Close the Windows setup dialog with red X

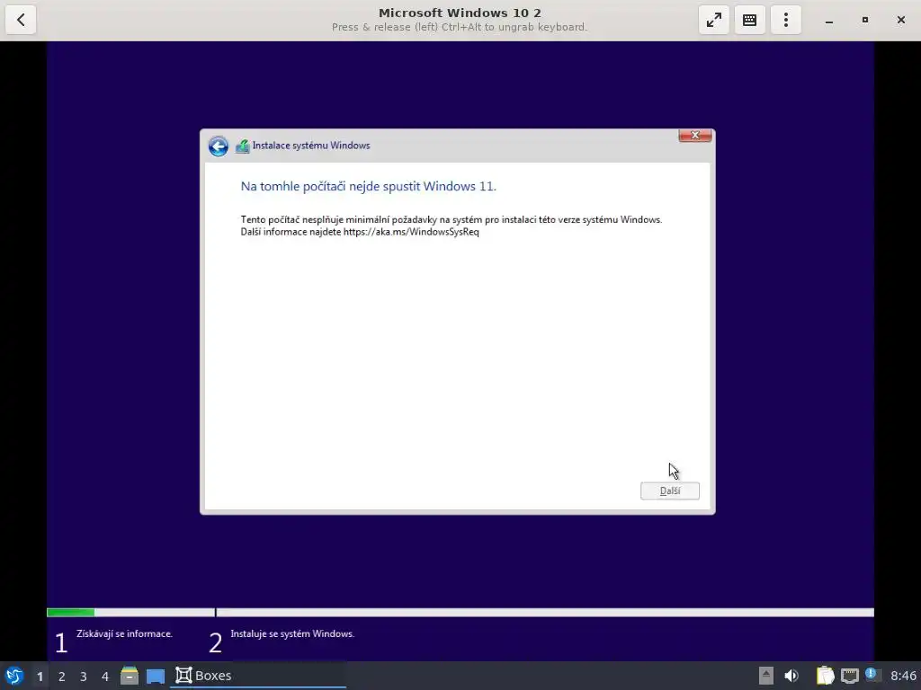point(695,136)
